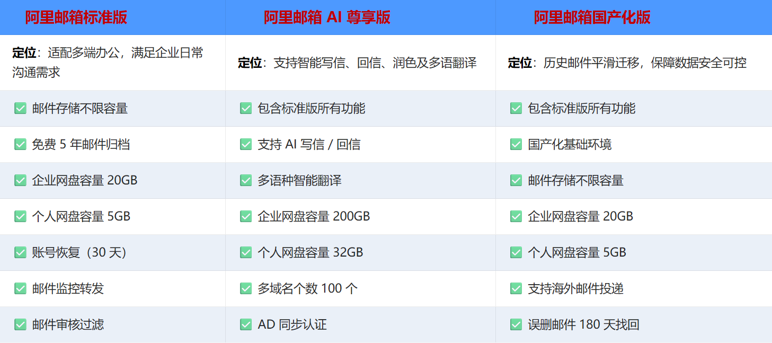
Task: Click the 适配多端办公 positioning description
Action: tap(108, 62)
